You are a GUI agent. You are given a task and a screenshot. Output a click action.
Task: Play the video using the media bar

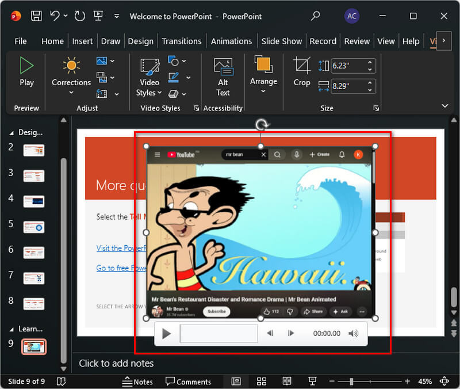[166, 334]
